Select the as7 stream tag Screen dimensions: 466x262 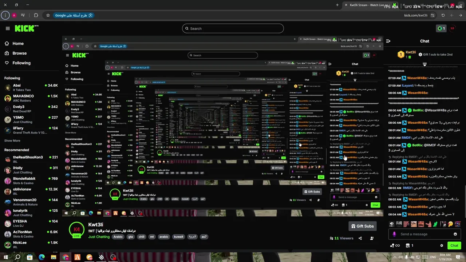click(x=204, y=237)
